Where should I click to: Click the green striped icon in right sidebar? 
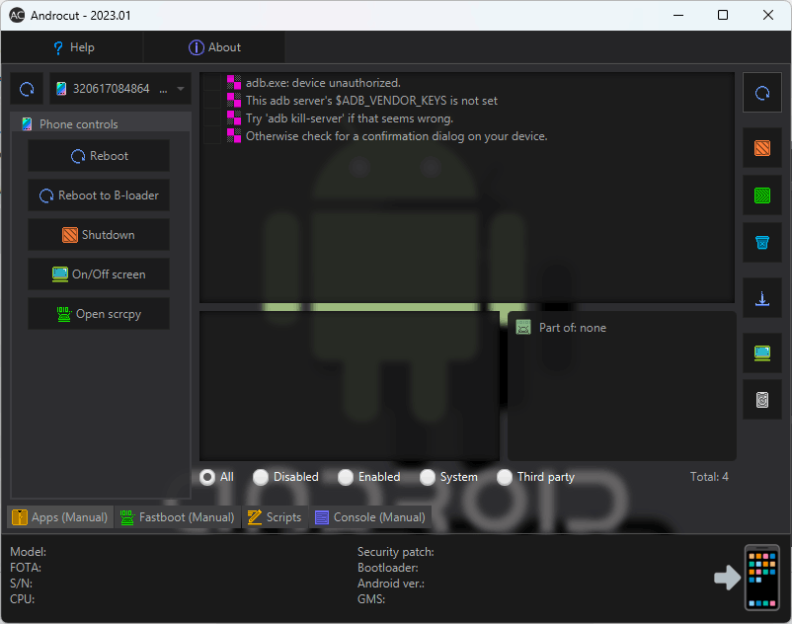click(x=761, y=195)
